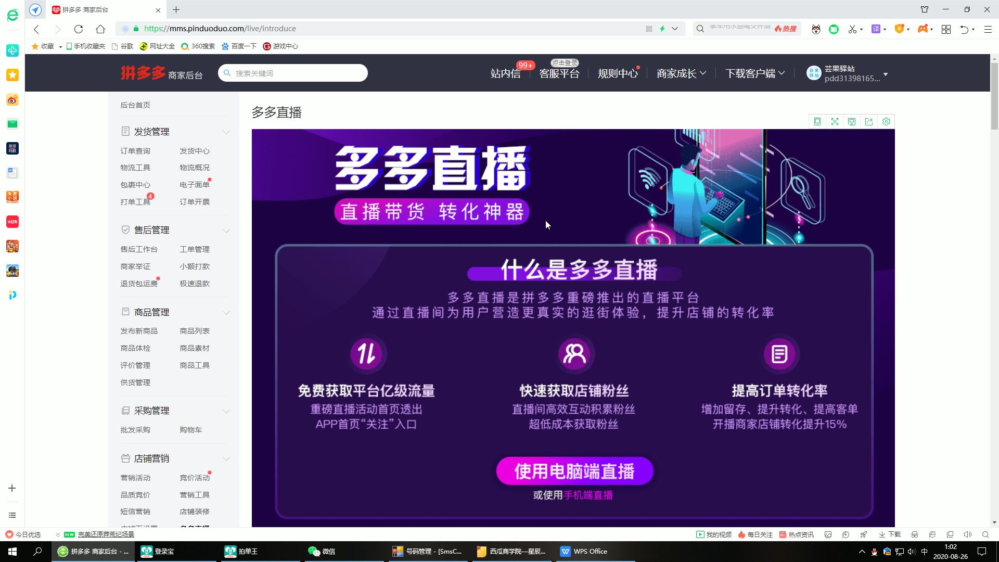The image size is (999, 562).
Task: Open mail icon in left sidebar
Action: tap(12, 124)
